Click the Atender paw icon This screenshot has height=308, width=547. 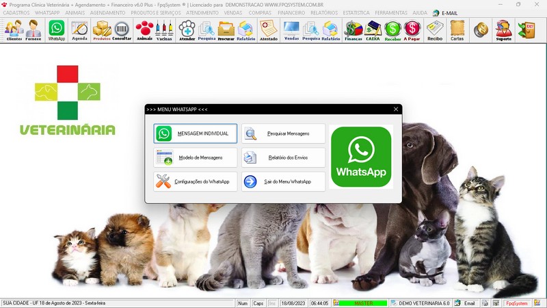coord(187,30)
